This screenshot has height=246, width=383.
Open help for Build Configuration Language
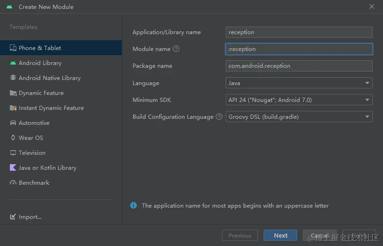(219, 116)
